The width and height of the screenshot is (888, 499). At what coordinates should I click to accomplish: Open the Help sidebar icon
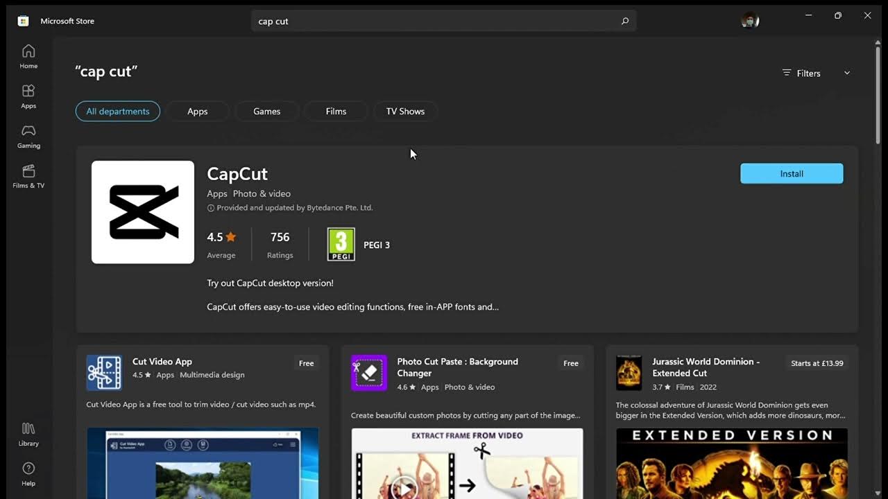pyautogui.click(x=28, y=474)
